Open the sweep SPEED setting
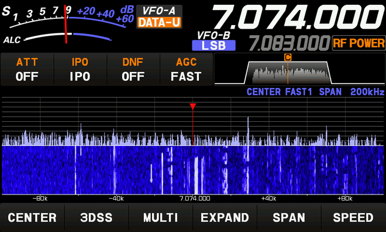The image size is (386, 232). 353,217
